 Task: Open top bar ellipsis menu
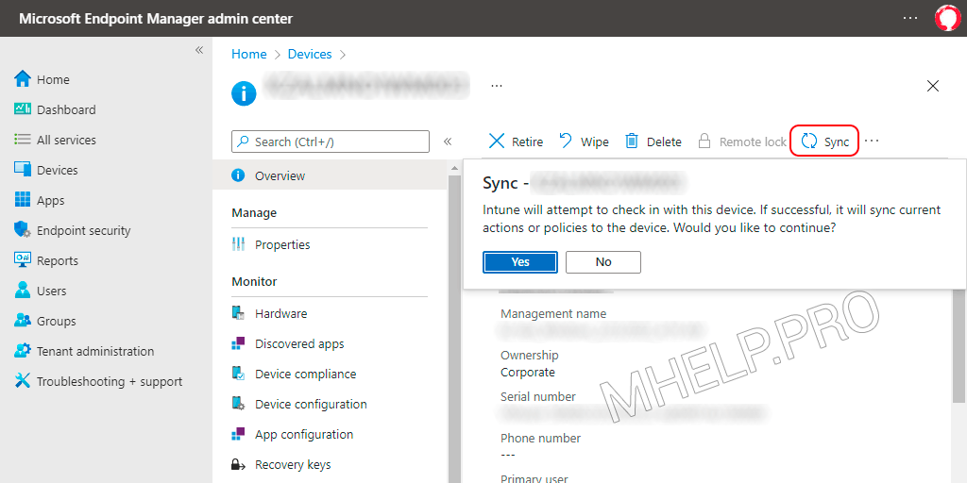pyautogui.click(x=910, y=18)
